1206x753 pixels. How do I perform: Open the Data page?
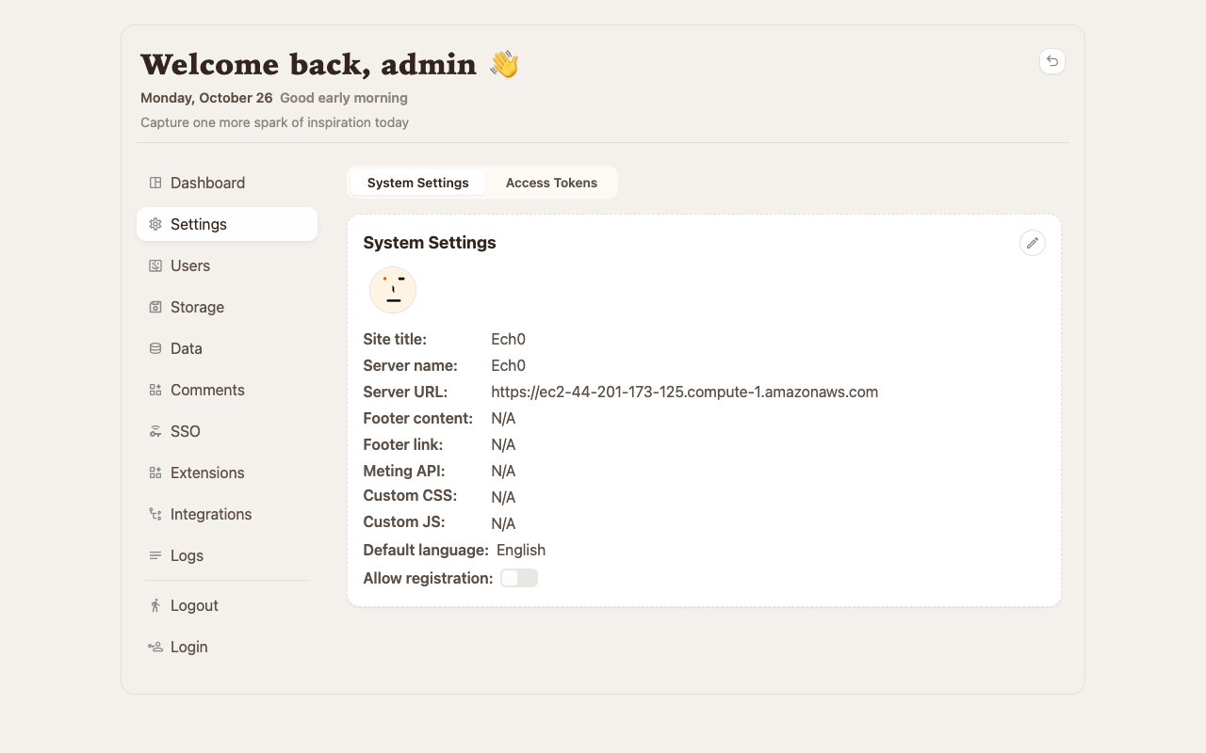(227, 348)
